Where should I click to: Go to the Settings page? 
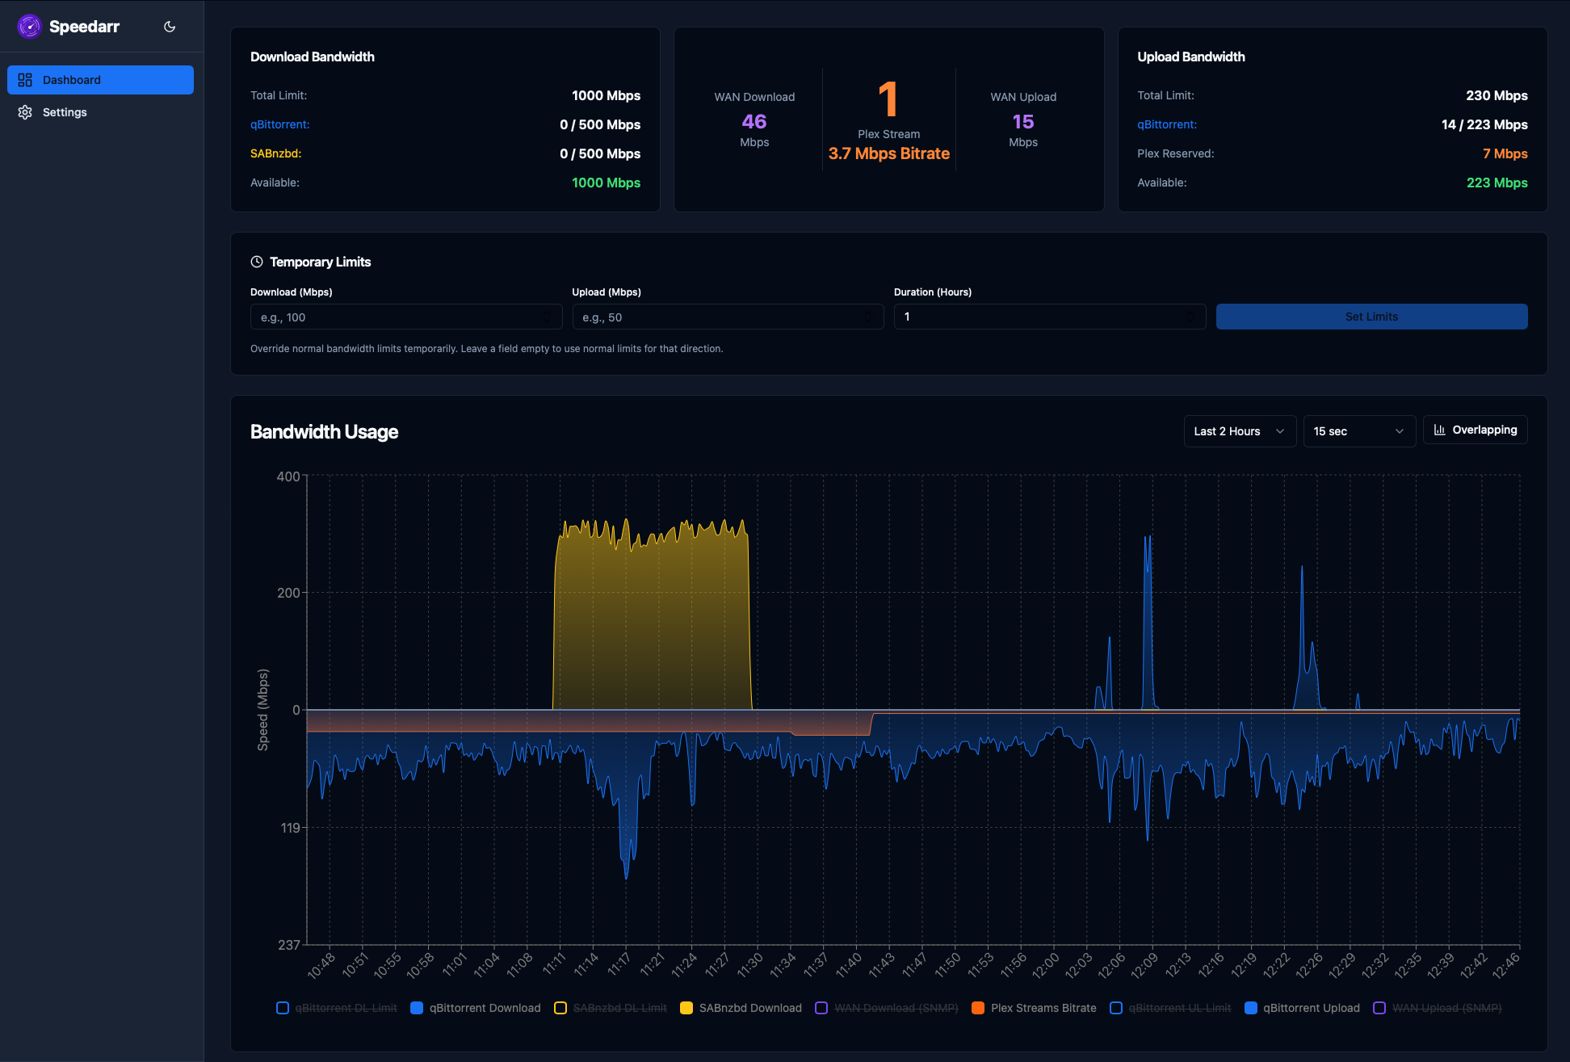[x=65, y=112]
